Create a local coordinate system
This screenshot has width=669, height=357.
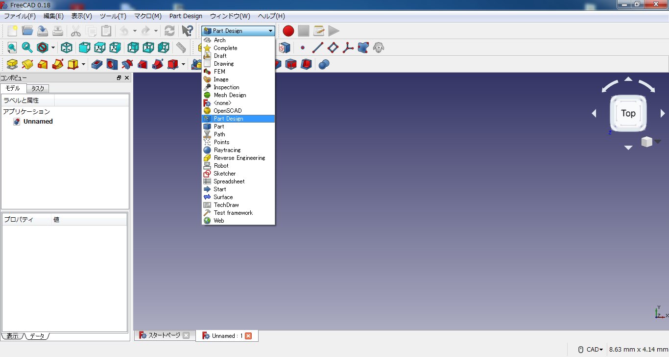[x=348, y=48]
